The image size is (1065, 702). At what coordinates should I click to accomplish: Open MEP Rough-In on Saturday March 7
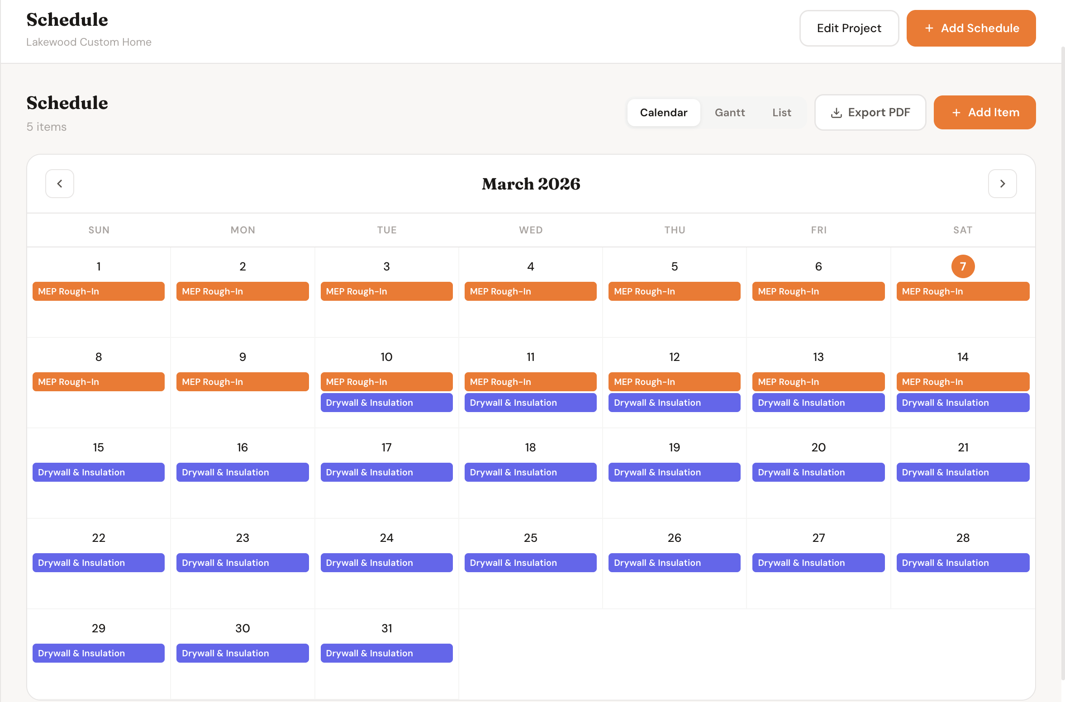963,291
